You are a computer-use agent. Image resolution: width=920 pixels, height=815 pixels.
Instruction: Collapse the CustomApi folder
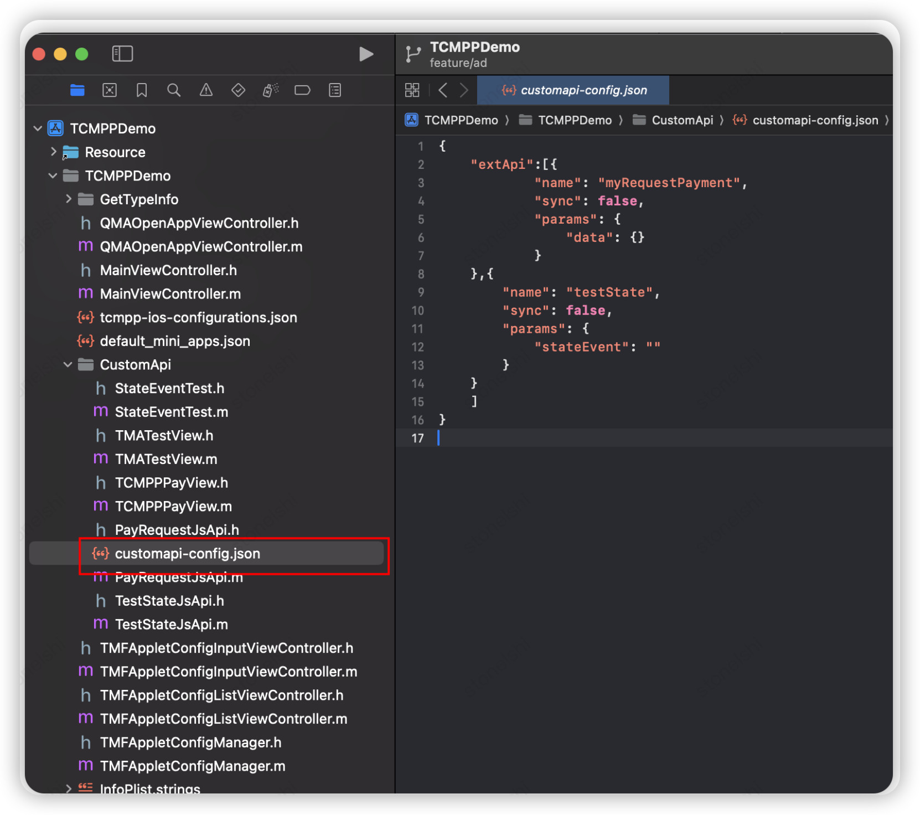[x=68, y=364]
